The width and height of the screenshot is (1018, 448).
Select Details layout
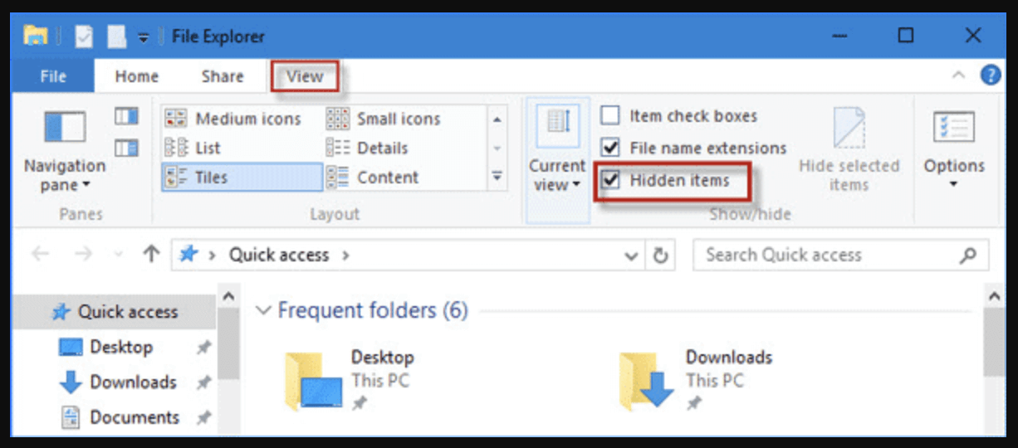[x=367, y=149]
